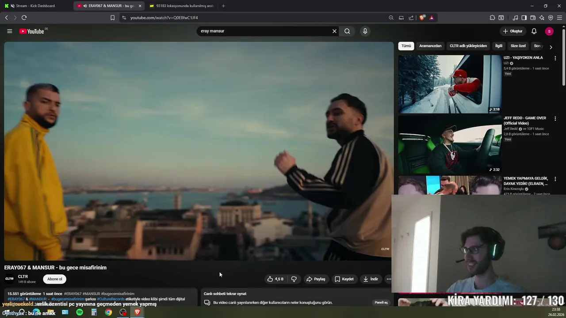Click the share icon in the address bar
Viewport: 566px width, 318px height.
coord(411,18)
